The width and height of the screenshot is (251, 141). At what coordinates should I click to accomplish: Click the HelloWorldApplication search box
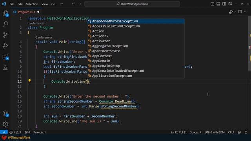pos(132,4)
